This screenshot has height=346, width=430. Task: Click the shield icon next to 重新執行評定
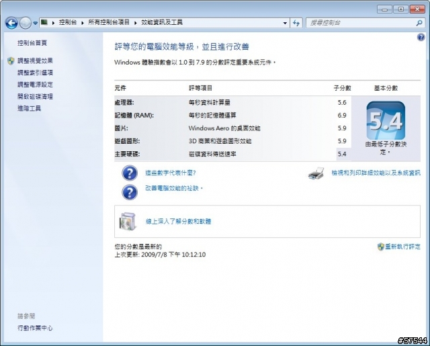[381, 247]
